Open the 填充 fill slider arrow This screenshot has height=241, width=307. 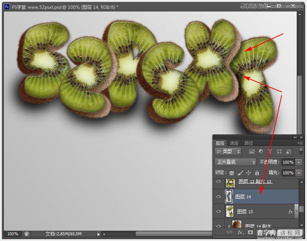(x=299, y=173)
